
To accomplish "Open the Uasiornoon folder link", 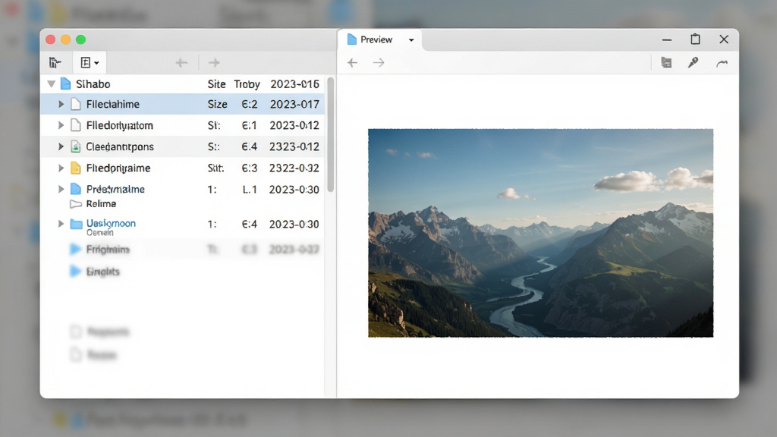I will coord(111,224).
